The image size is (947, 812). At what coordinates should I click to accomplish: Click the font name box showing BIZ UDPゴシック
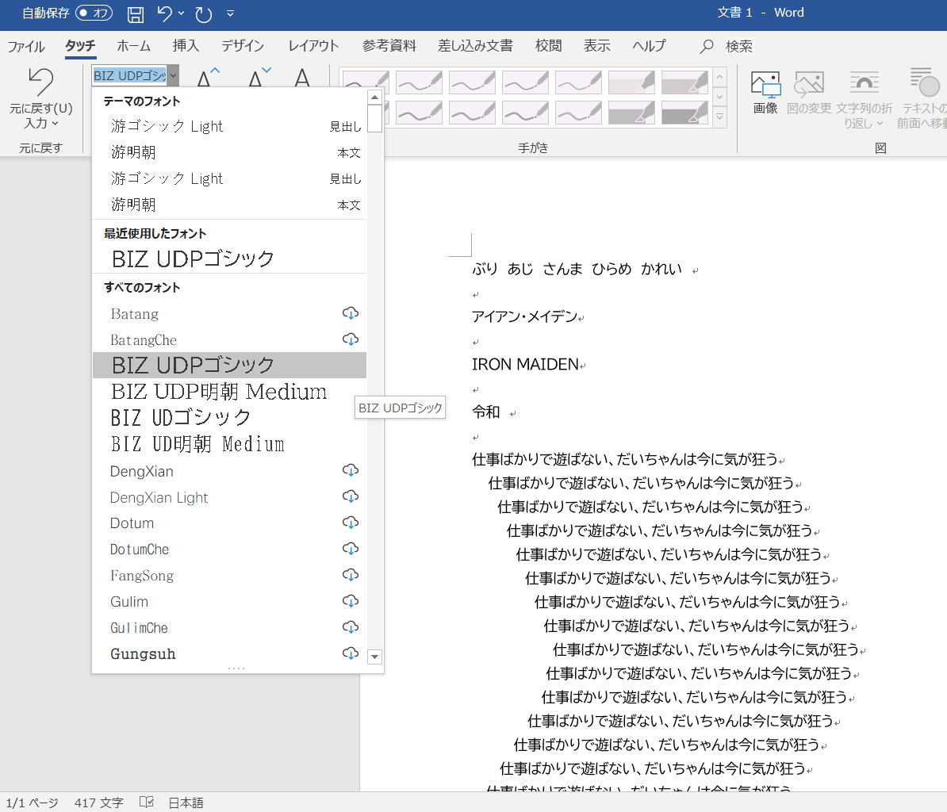[x=130, y=75]
